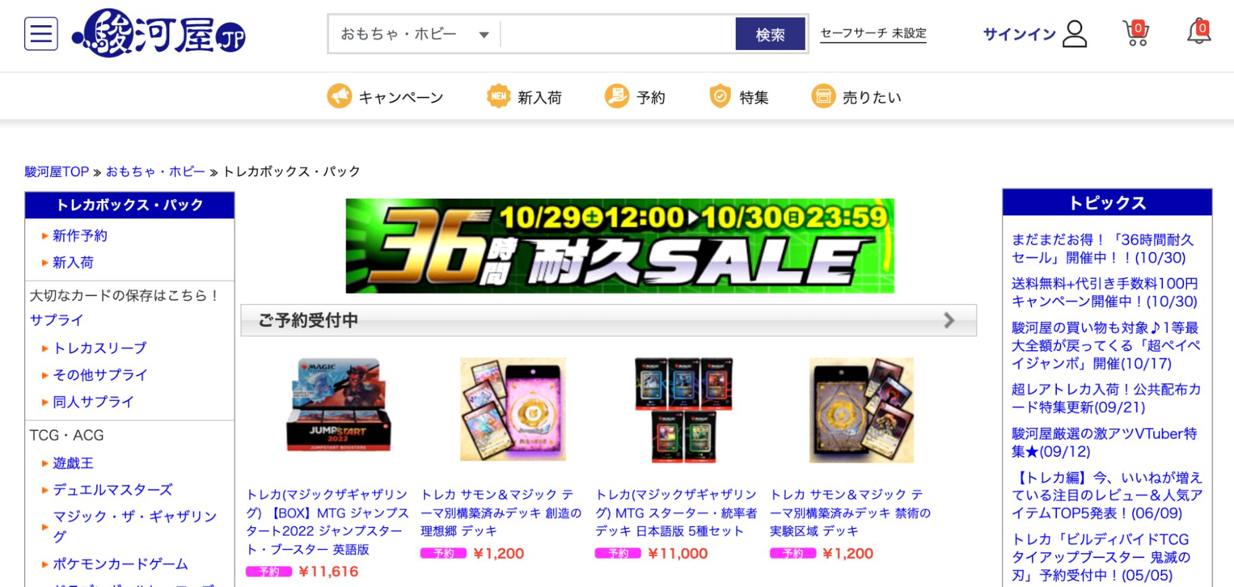This screenshot has width=1234, height=587.
Task: Open the hamburger menu icon
Action: [41, 34]
